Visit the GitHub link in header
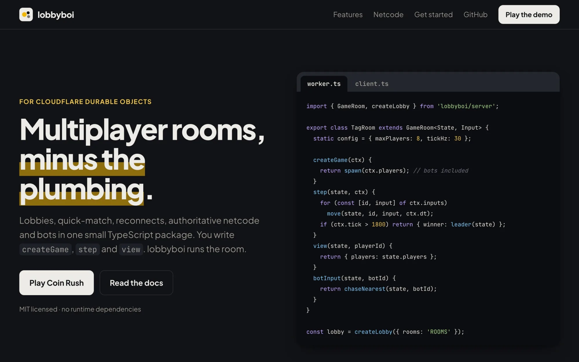This screenshot has height=362, width=579. 475,14
